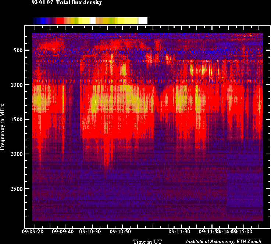Click the '93 01 07 Total flux density' title
This screenshot has height=244, width=271.
[67, 3]
